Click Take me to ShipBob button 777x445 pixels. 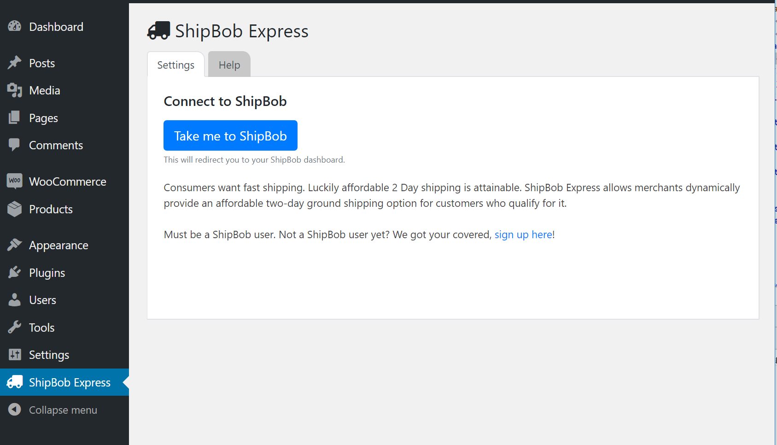point(230,135)
